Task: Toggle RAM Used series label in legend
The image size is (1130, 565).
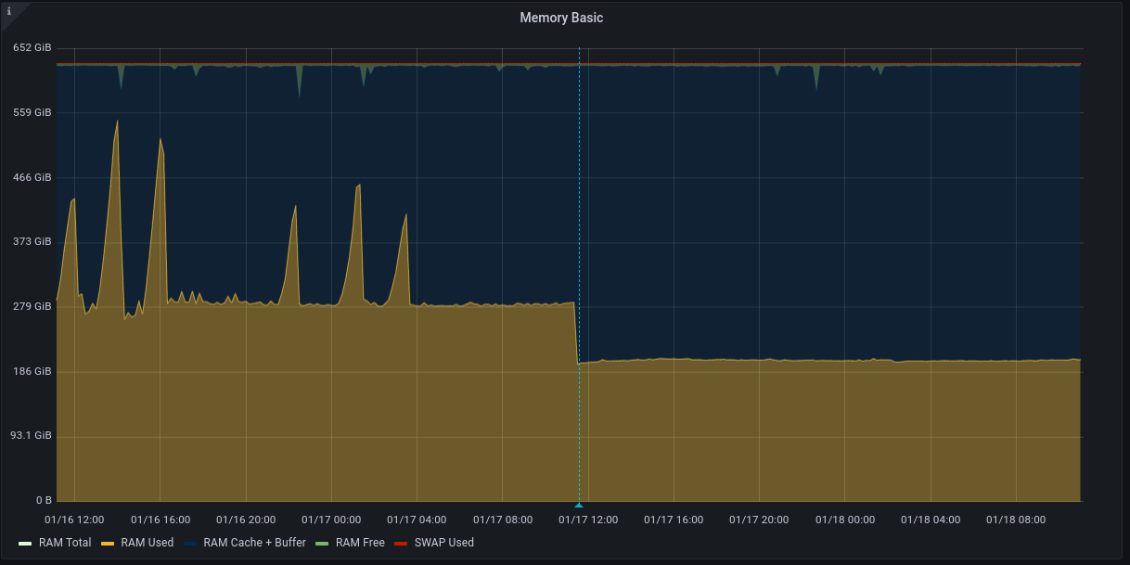Action: coord(147,543)
